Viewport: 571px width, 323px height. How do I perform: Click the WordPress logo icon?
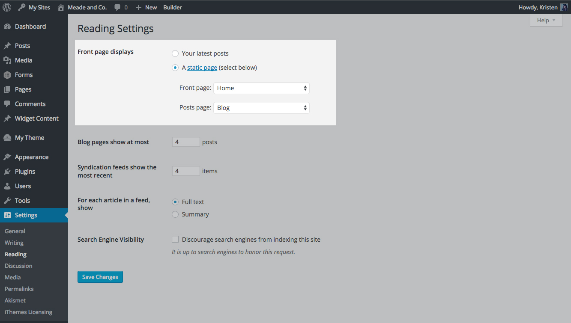(7, 7)
